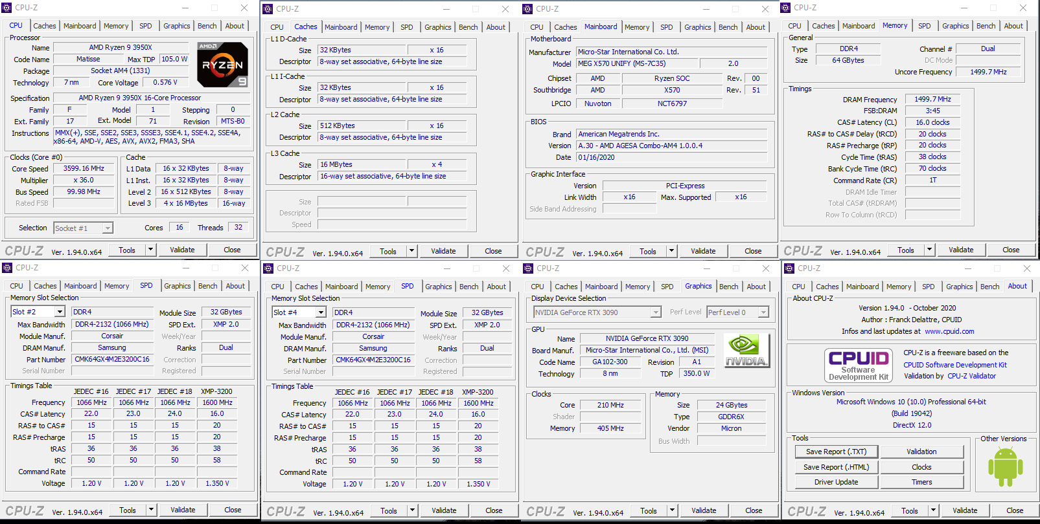Viewport: 1040px width, 524px height.
Task: Click the CPU-Z title bar icon in the Caches window
Action: [x=268, y=8]
